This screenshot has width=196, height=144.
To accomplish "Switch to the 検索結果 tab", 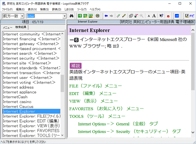I will pos(21,27).
